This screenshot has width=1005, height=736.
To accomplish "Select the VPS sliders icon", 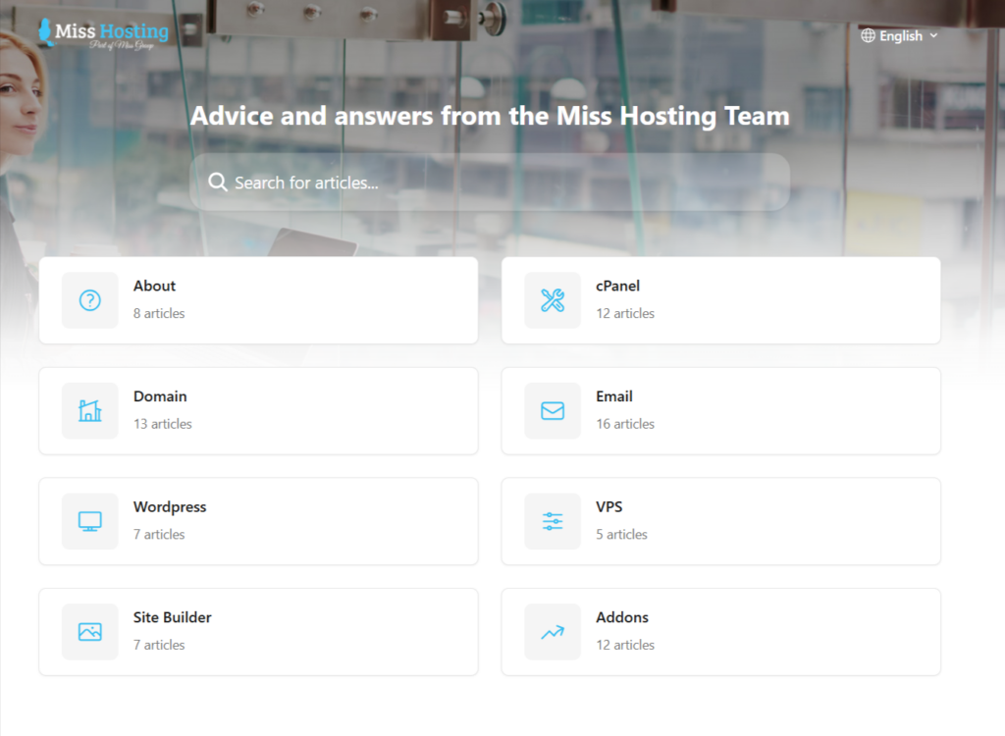I will pos(552,521).
